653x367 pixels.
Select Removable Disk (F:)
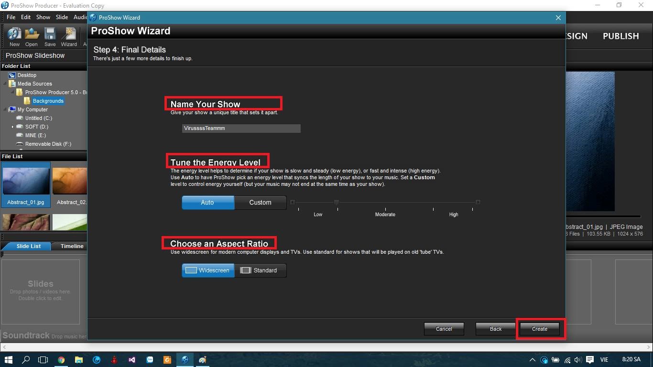[x=48, y=144]
